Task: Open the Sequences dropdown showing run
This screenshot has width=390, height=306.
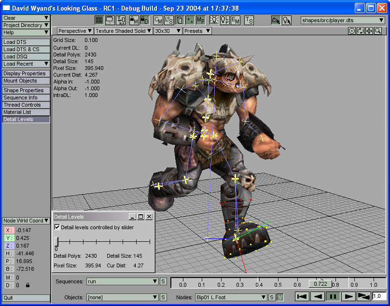Action: (x=123, y=281)
